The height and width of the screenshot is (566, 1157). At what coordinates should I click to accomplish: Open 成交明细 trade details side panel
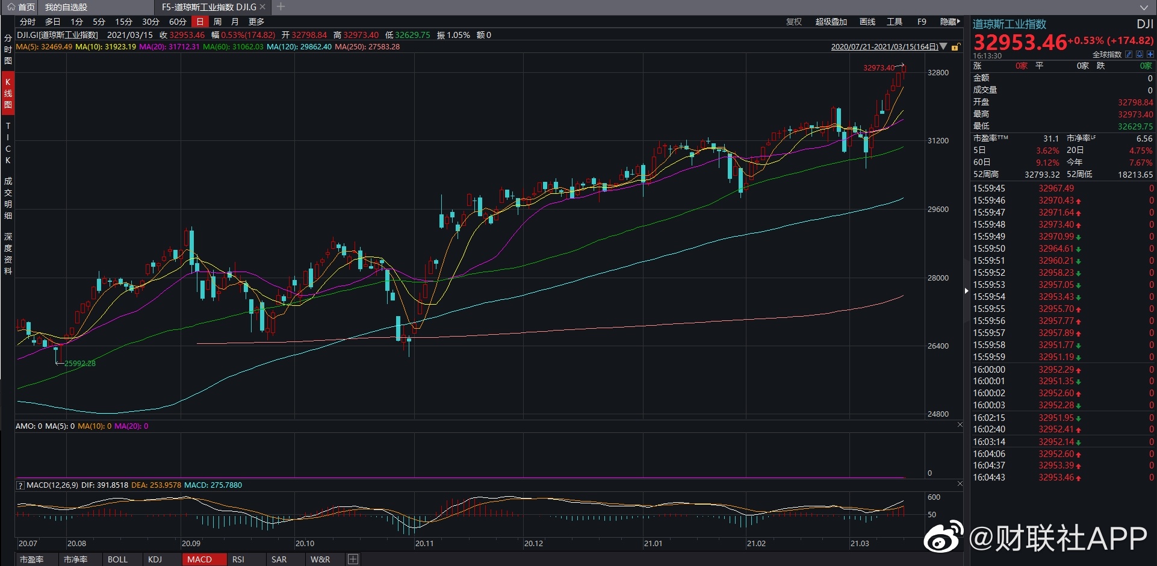click(8, 198)
